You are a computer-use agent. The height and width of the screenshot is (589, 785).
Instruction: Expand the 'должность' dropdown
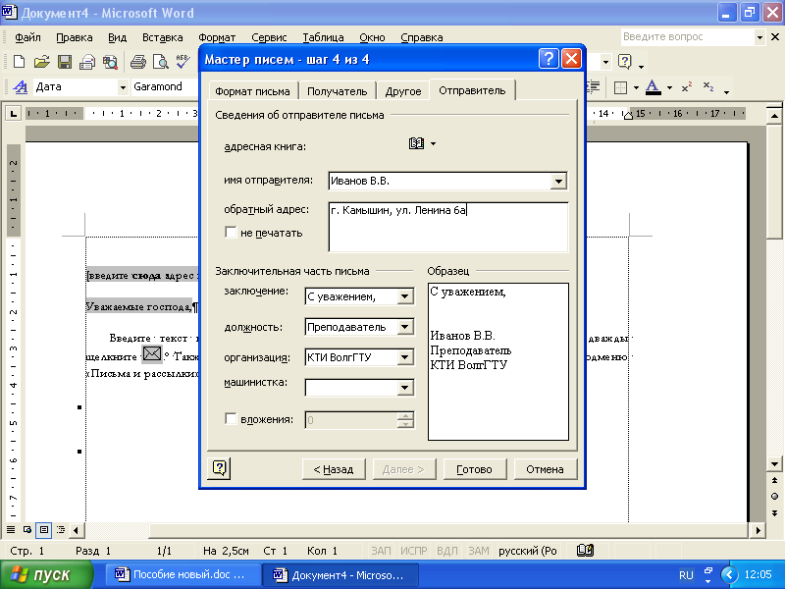405,327
